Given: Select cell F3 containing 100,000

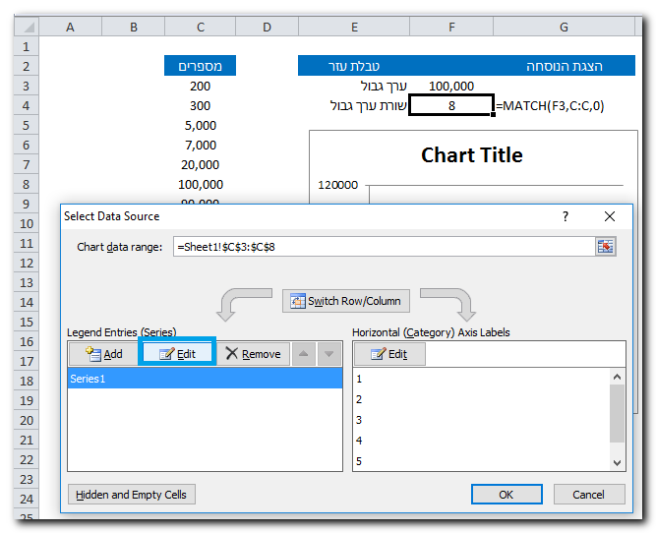Looking at the screenshot, I should point(451,87).
